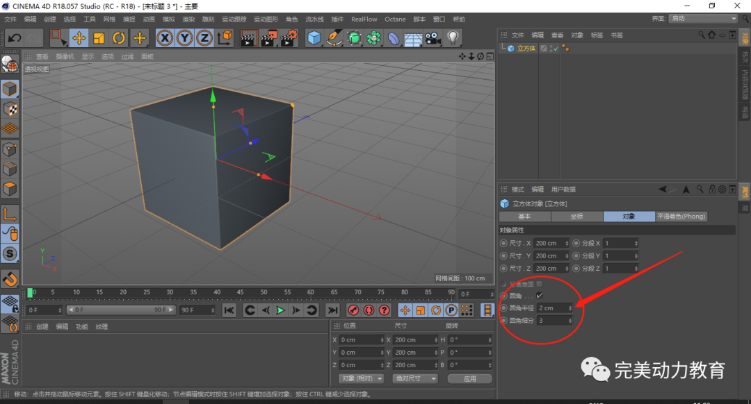751x404 pixels.
Task: Click the Undo arrow icon
Action: pos(14,38)
